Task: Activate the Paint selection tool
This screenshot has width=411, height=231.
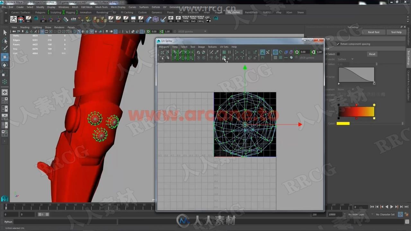Action: [x=5, y=49]
